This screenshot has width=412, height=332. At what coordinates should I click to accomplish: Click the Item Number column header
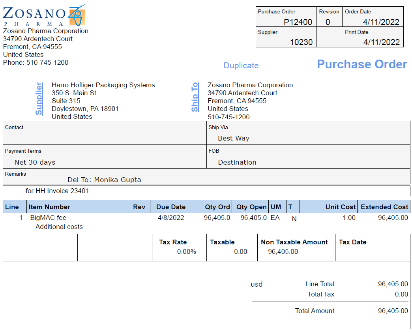point(49,207)
